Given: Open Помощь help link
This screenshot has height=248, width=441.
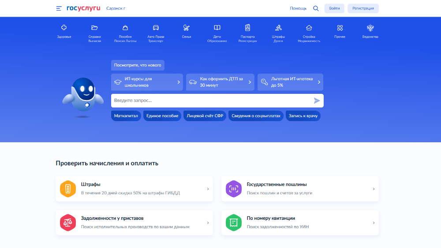Looking at the screenshot, I should pyautogui.click(x=298, y=8).
